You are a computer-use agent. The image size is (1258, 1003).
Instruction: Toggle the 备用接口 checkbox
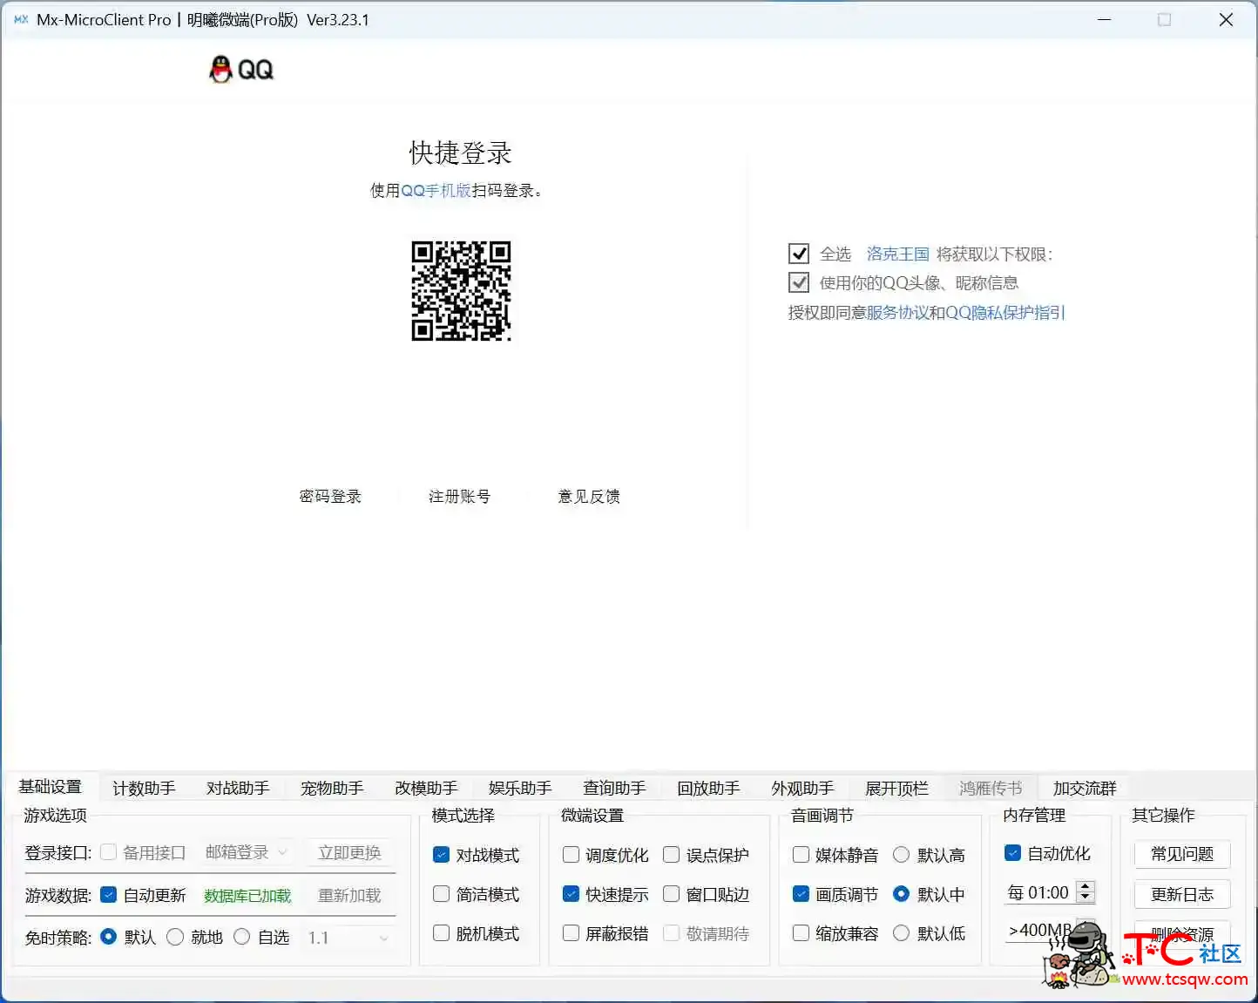(109, 852)
